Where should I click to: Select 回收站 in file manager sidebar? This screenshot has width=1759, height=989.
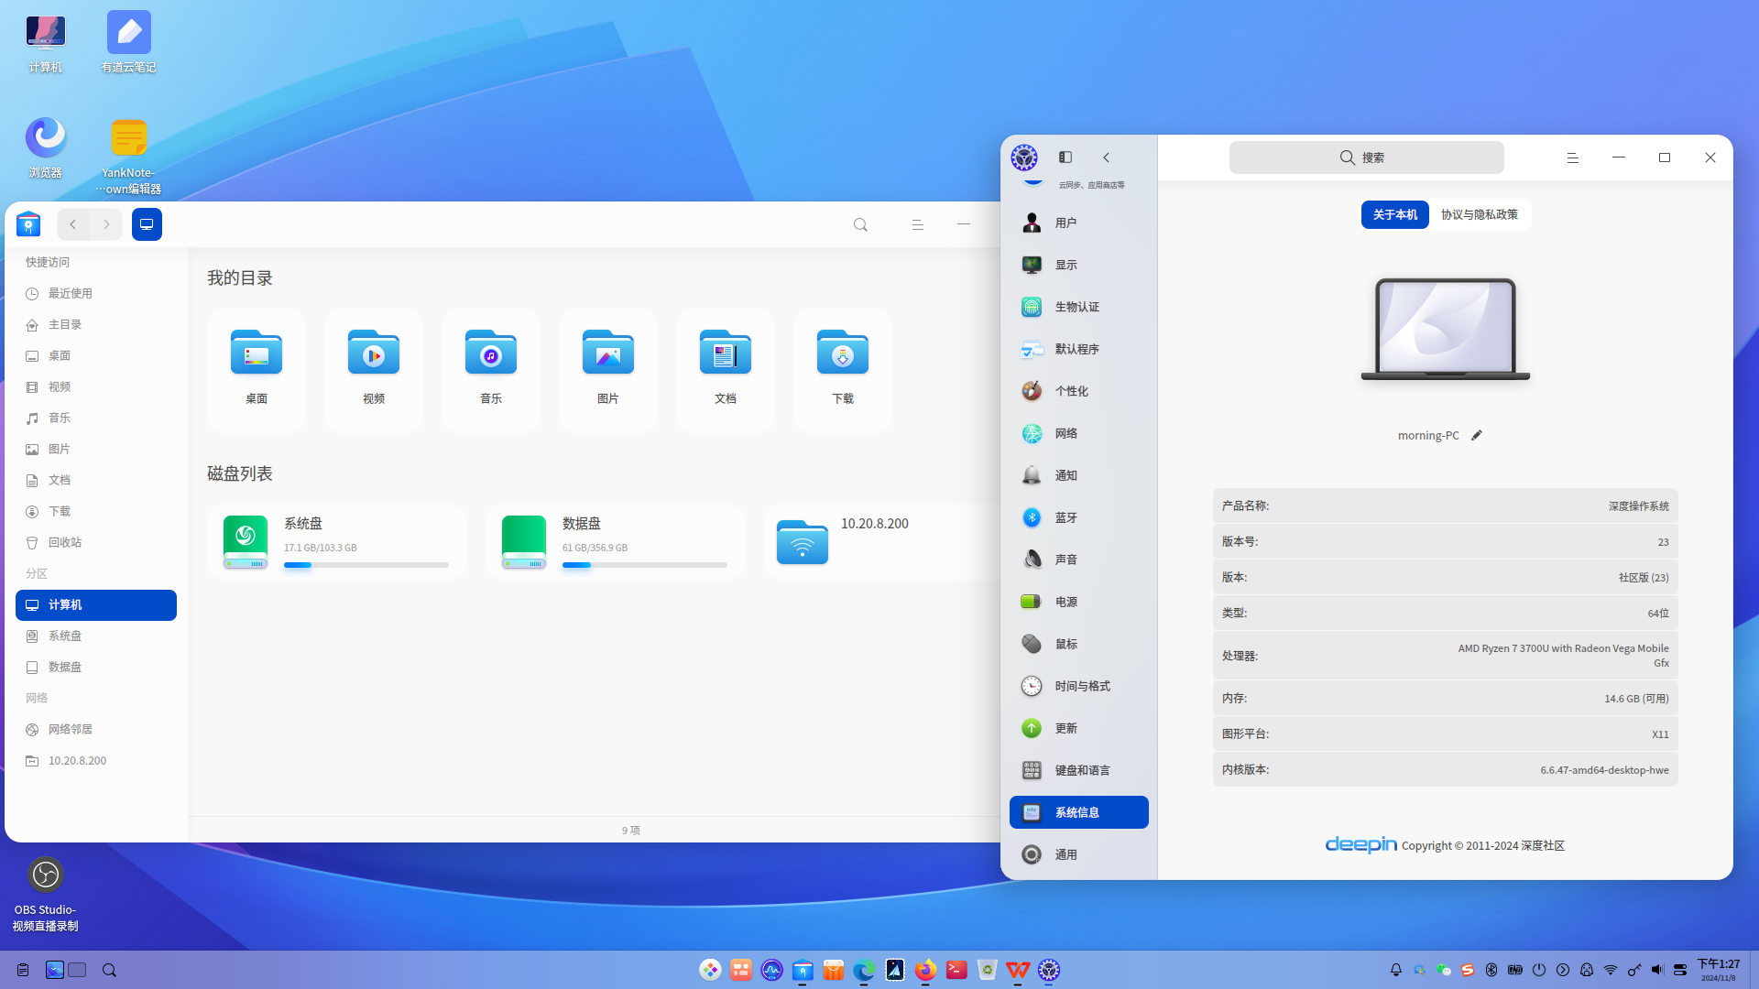96,542
